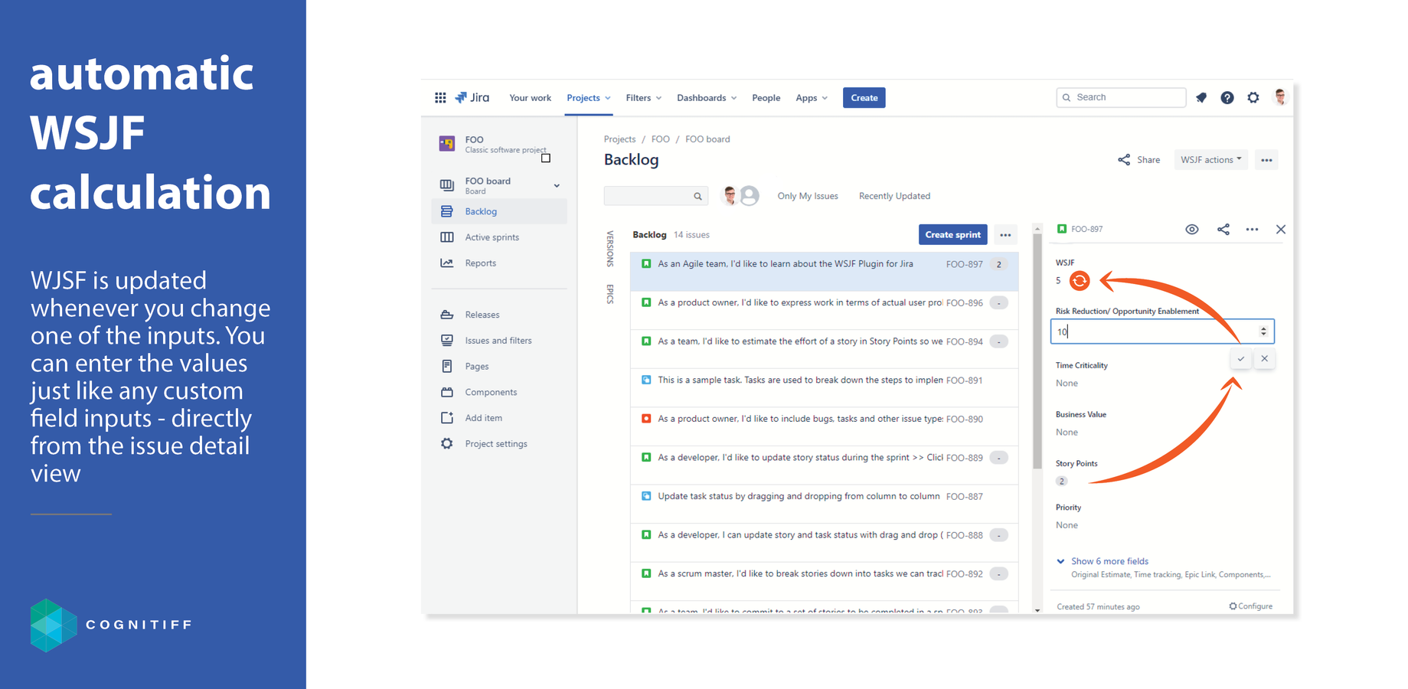This screenshot has height=689, width=1408.
Task: Click the FOO project avatar icon
Action: (446, 143)
